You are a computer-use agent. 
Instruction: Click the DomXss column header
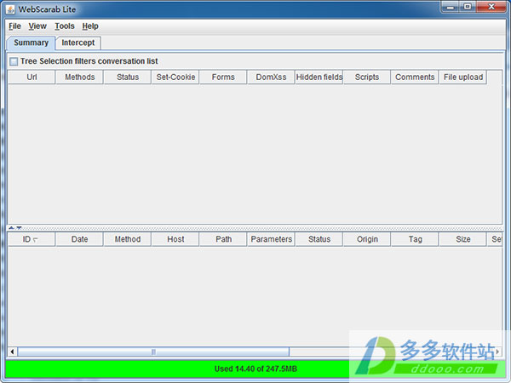271,77
